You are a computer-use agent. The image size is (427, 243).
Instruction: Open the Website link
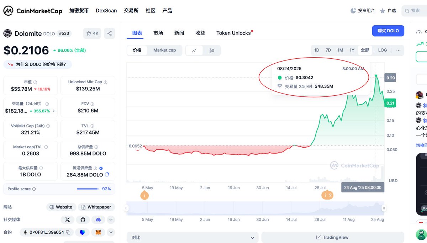(61, 207)
